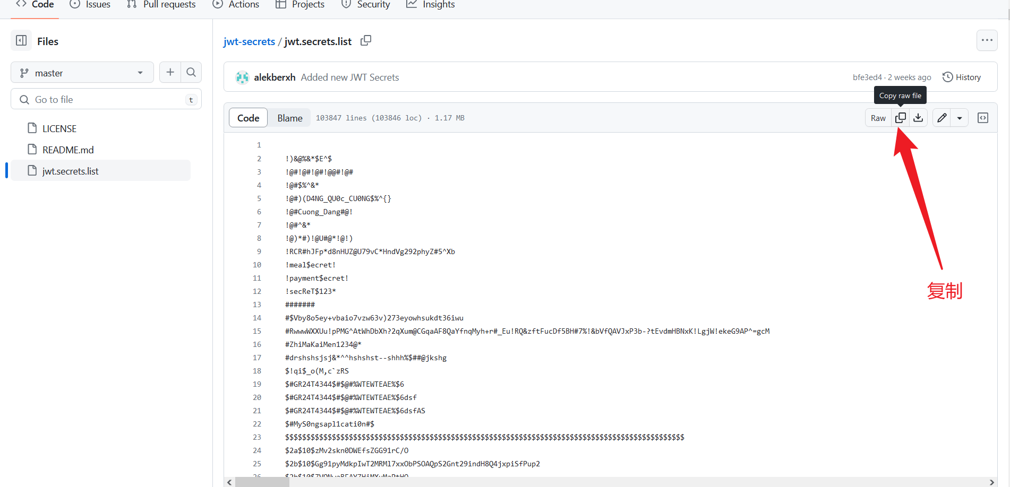Viewport: 1010px width, 487px height.
Task: Open the more file actions ellipsis menu
Action: (987, 40)
